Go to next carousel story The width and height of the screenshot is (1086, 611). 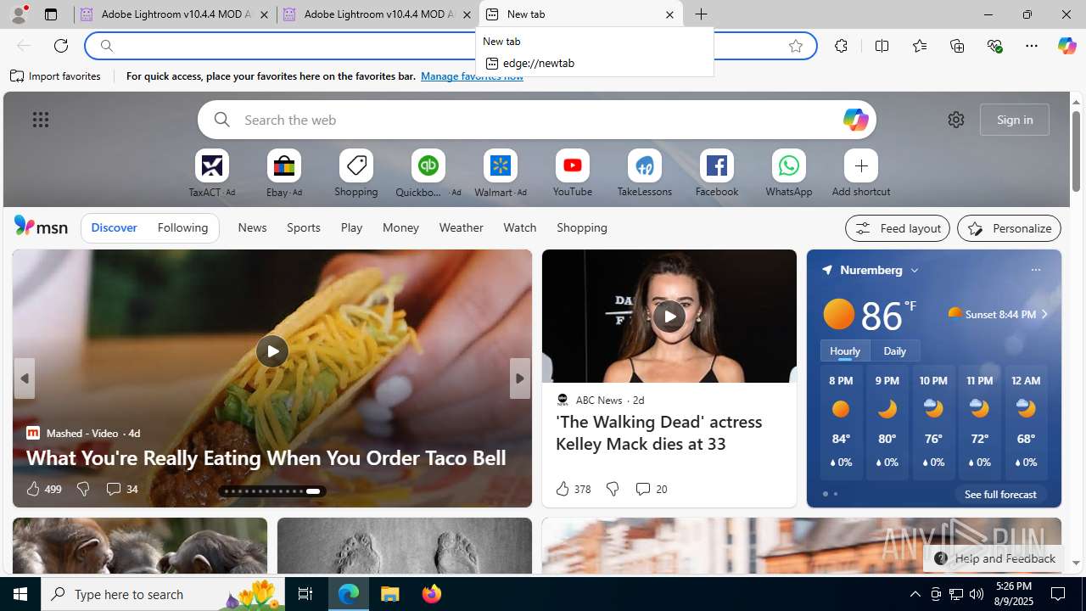[x=520, y=378]
